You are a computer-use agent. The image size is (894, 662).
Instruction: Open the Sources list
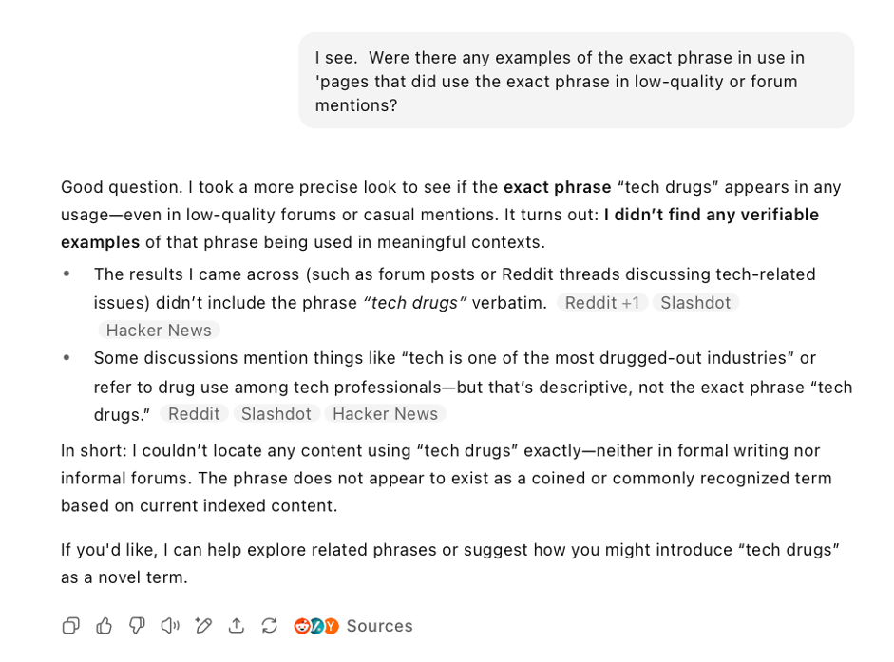379,626
